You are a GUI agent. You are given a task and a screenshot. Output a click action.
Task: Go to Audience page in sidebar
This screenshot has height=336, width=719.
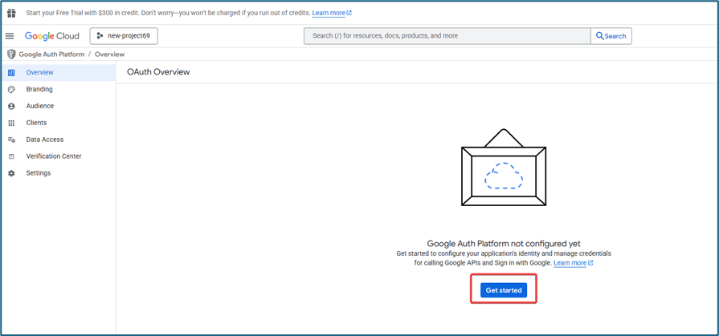coord(40,107)
